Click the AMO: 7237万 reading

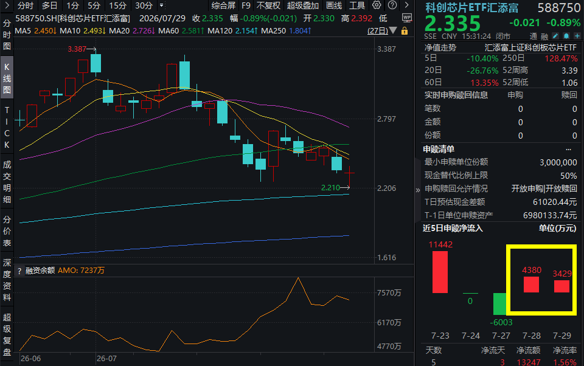click(81, 271)
